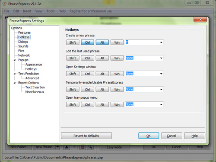
Task: Confirm settings with OK in Settings dialog
Action: coord(149,136)
